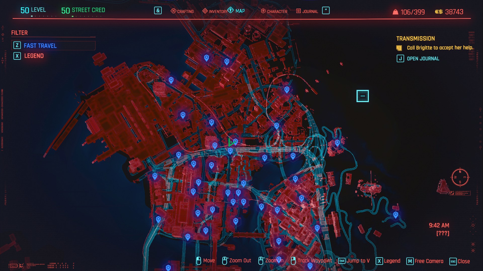
Task: Click Jump to V option
Action: point(358,261)
